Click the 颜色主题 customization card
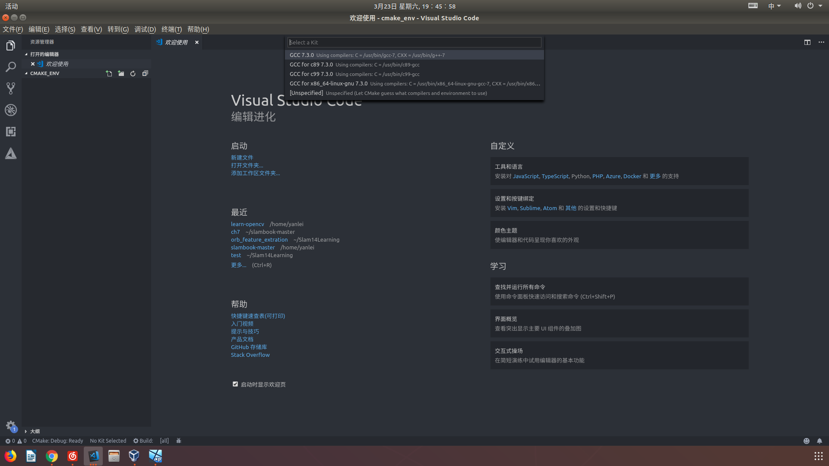 (x=619, y=235)
